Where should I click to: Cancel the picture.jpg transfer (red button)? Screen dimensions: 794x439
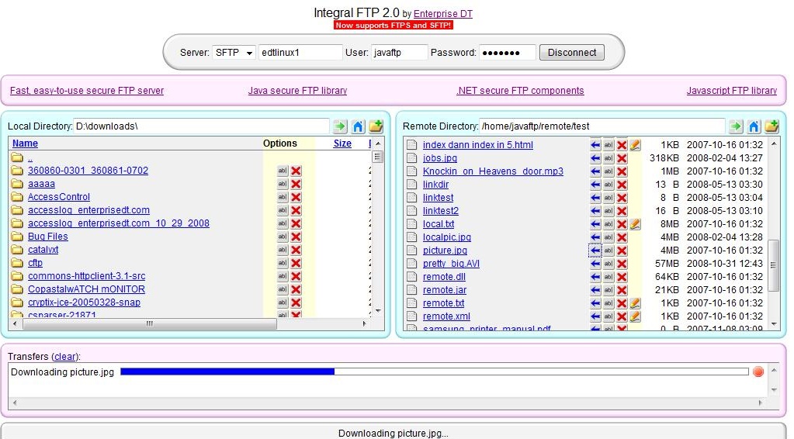tap(758, 372)
